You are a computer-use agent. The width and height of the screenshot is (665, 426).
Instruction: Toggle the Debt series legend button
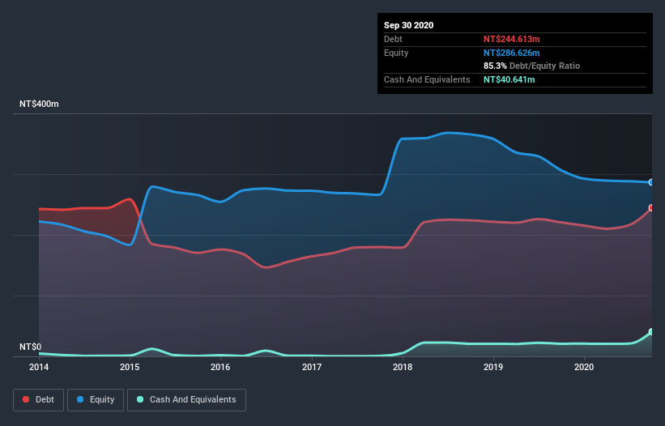click(38, 400)
